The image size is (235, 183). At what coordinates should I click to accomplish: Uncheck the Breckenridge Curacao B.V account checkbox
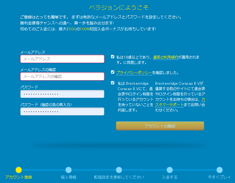coord(112,83)
